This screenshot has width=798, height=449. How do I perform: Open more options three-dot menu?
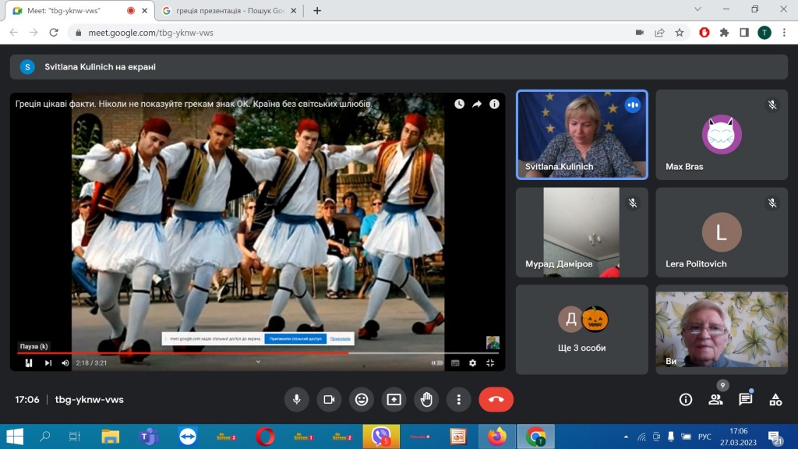click(459, 400)
